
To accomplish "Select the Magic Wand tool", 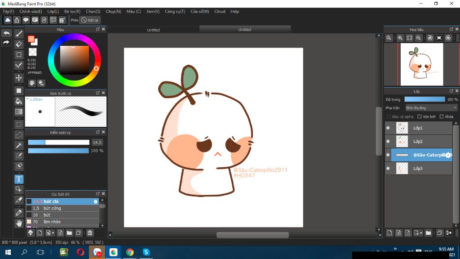I will (19, 145).
